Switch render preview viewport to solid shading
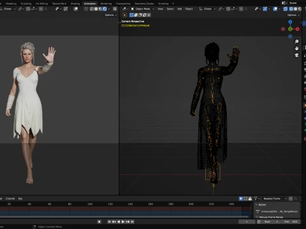Screen dimensions: 306x229 (96, 9)
